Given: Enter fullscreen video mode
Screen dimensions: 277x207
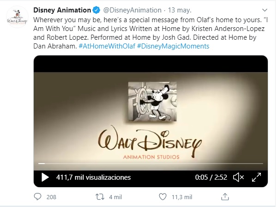Looking at the screenshot, I should pyautogui.click(x=255, y=177).
